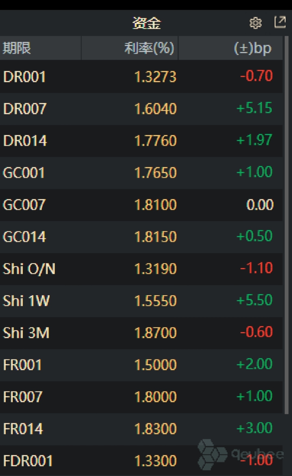Sort by the 期限 column header

(x=17, y=48)
